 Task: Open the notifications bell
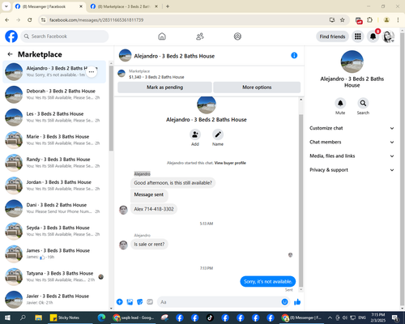tap(373, 36)
